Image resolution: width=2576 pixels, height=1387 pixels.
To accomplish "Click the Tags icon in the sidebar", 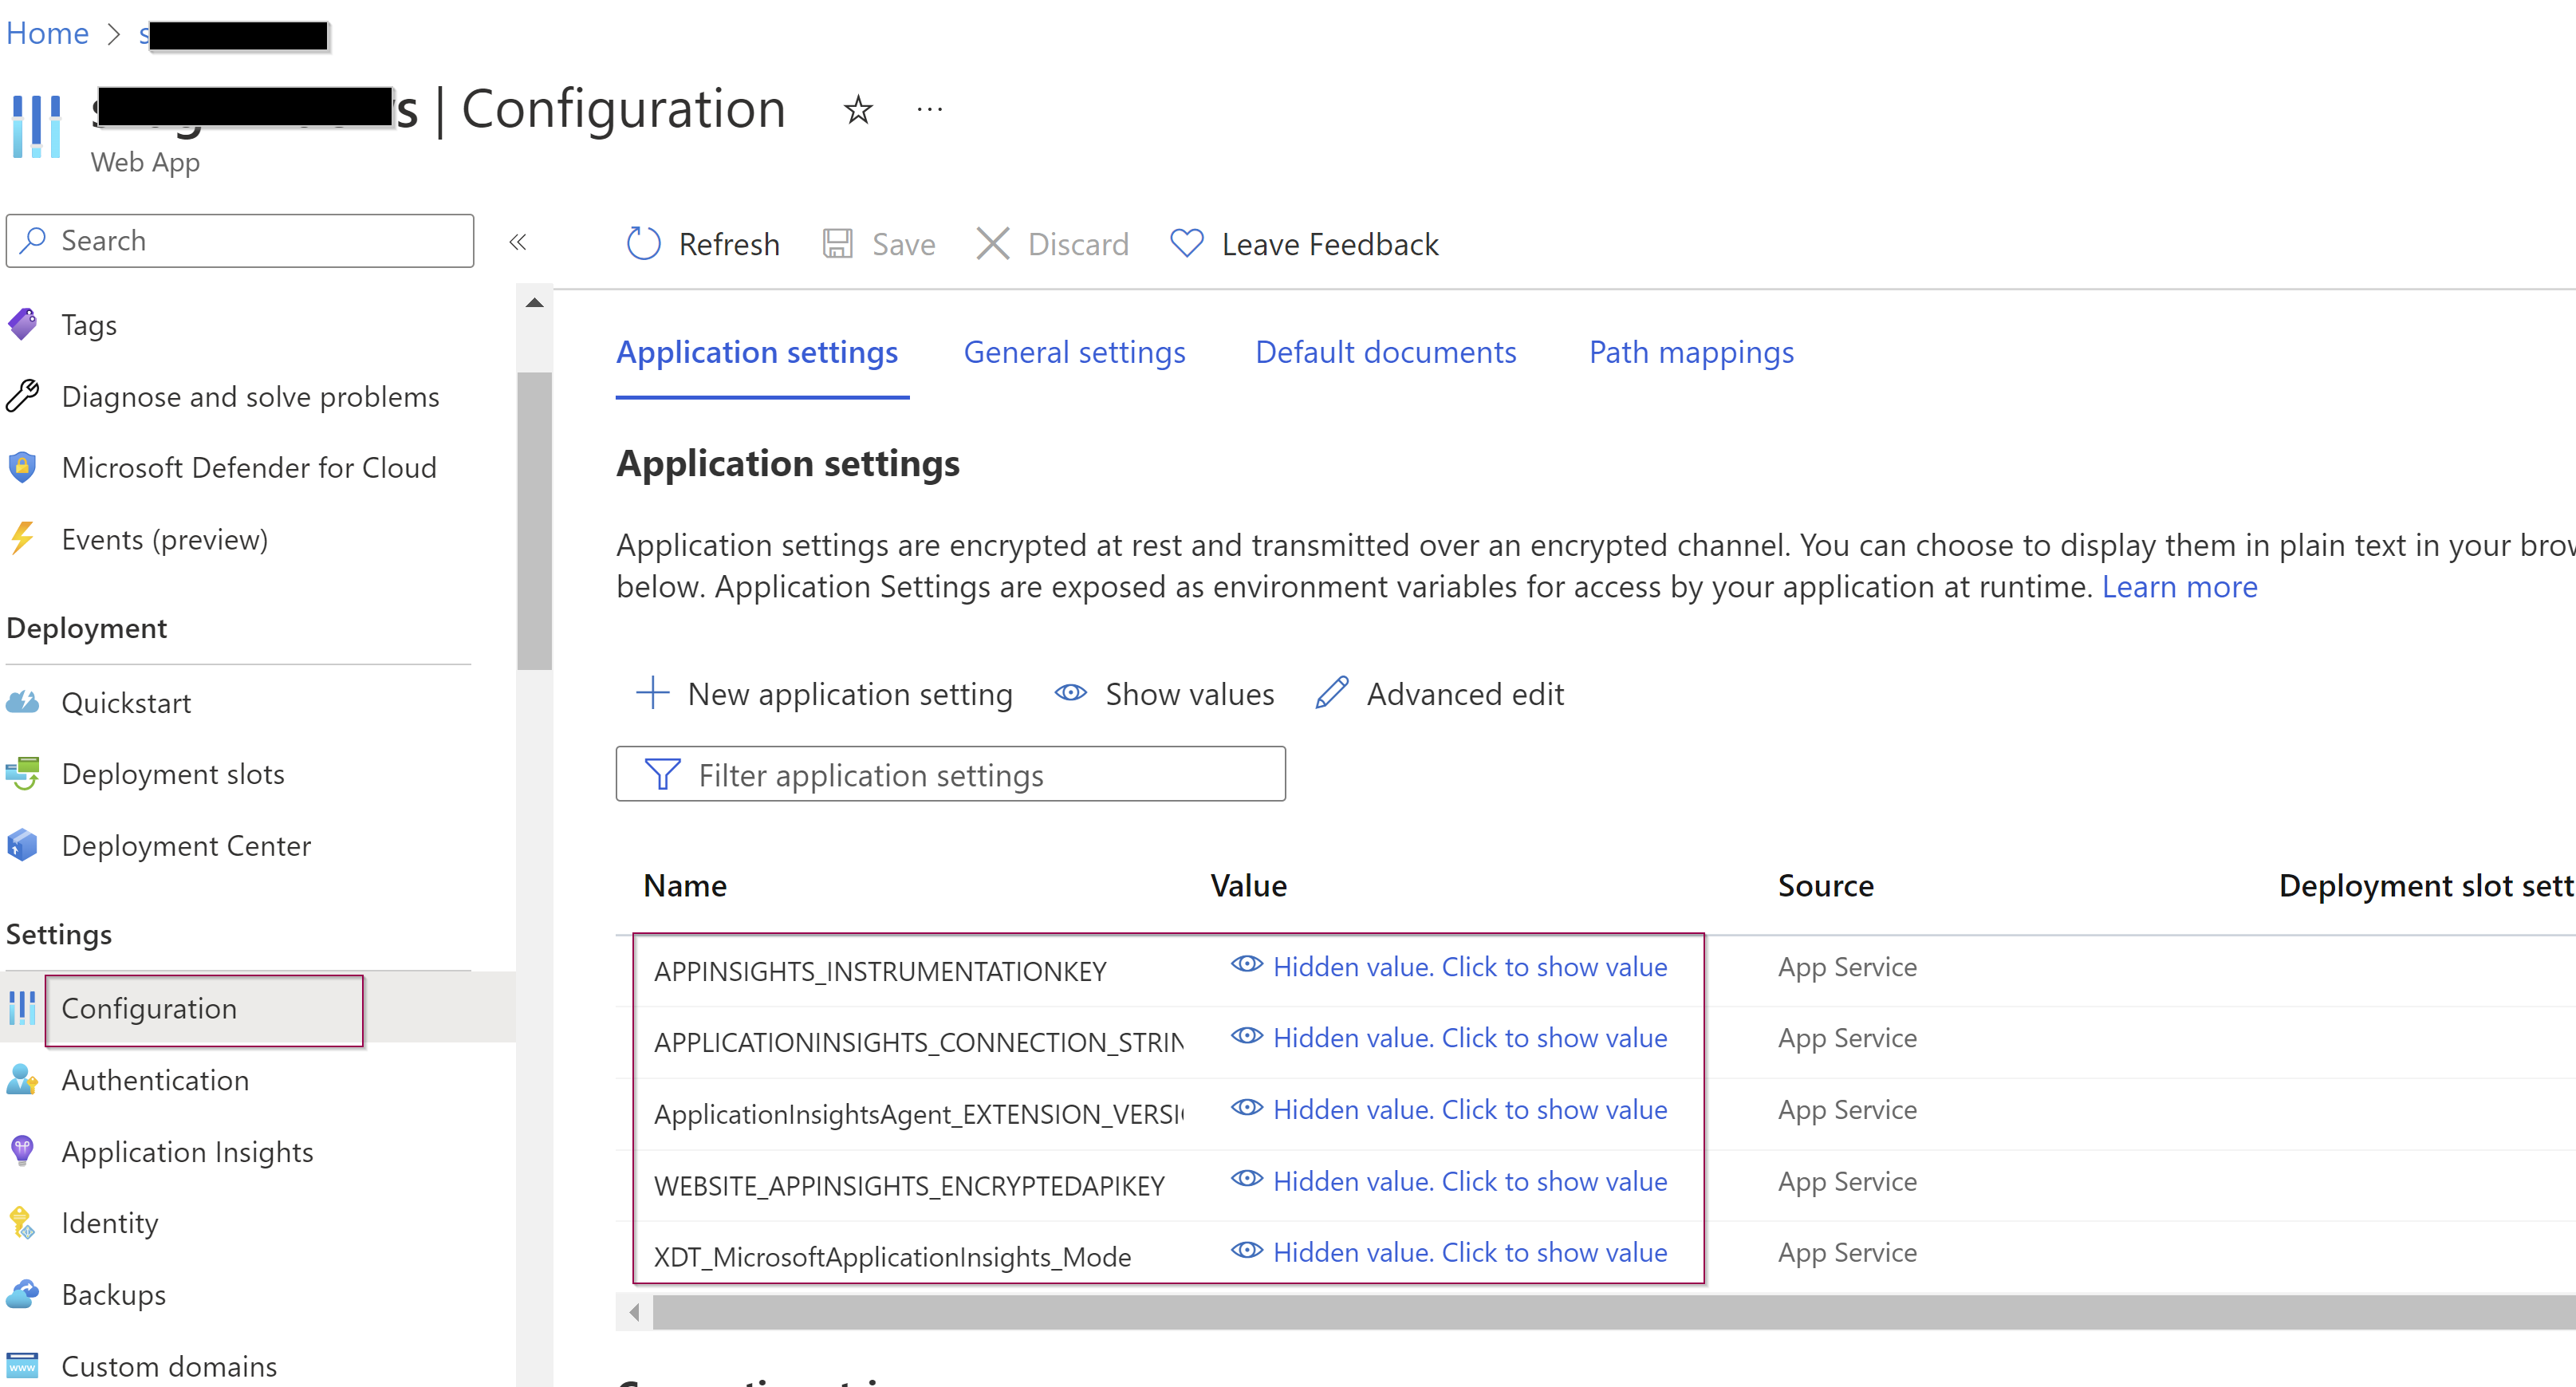I will point(22,324).
